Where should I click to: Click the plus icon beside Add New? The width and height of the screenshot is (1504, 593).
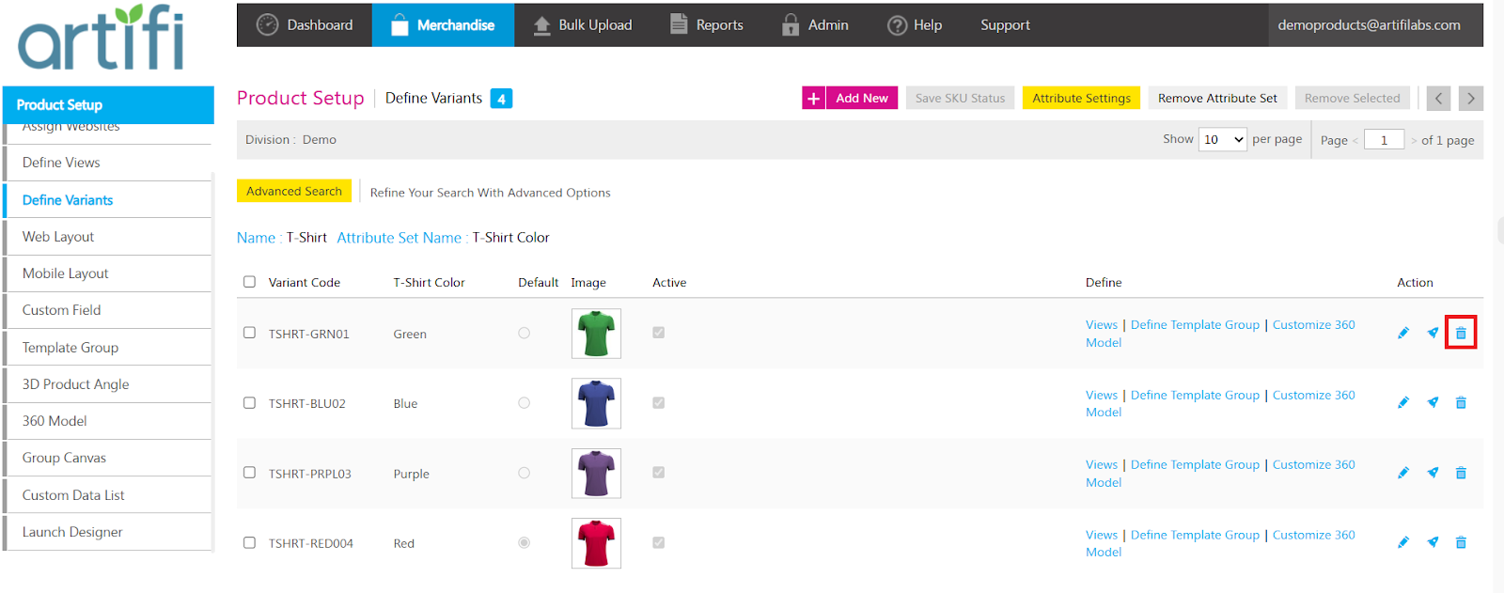click(x=813, y=98)
